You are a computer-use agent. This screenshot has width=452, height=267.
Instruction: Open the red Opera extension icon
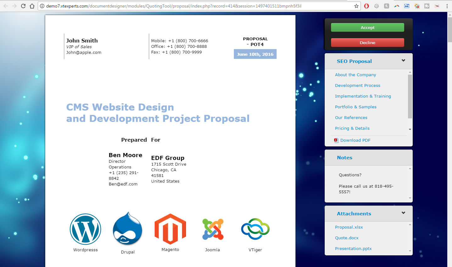[367, 6]
